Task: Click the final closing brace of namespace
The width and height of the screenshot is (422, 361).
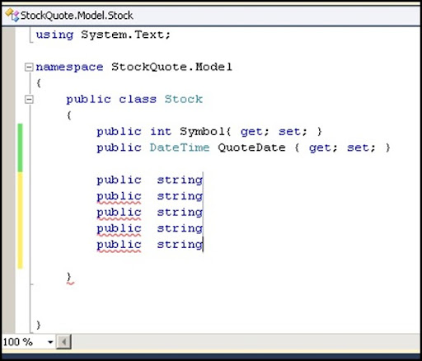Action: point(39,326)
